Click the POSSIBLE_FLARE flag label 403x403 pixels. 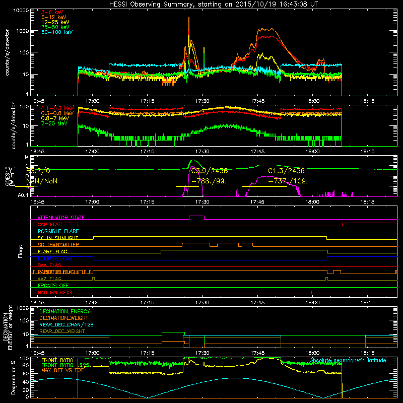point(58,231)
